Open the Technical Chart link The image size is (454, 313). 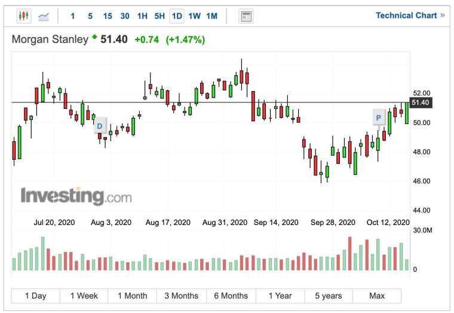[410, 16]
